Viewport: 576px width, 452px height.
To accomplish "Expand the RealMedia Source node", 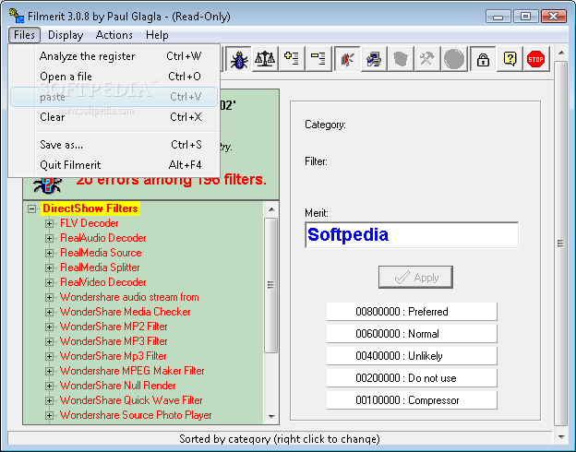I will (49, 253).
